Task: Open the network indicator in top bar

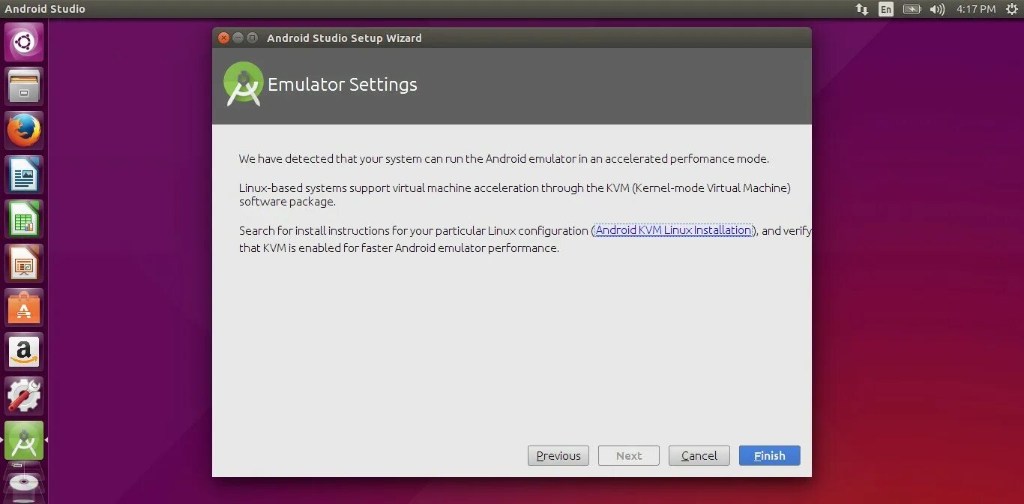Action: (x=862, y=9)
